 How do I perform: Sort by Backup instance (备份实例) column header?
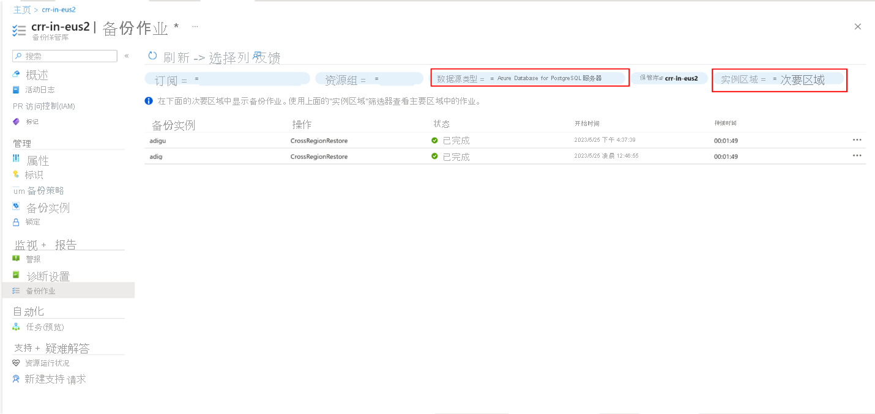[173, 125]
